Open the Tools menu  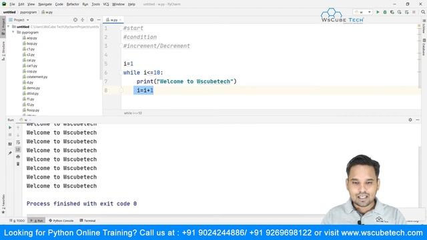pos(95,4)
